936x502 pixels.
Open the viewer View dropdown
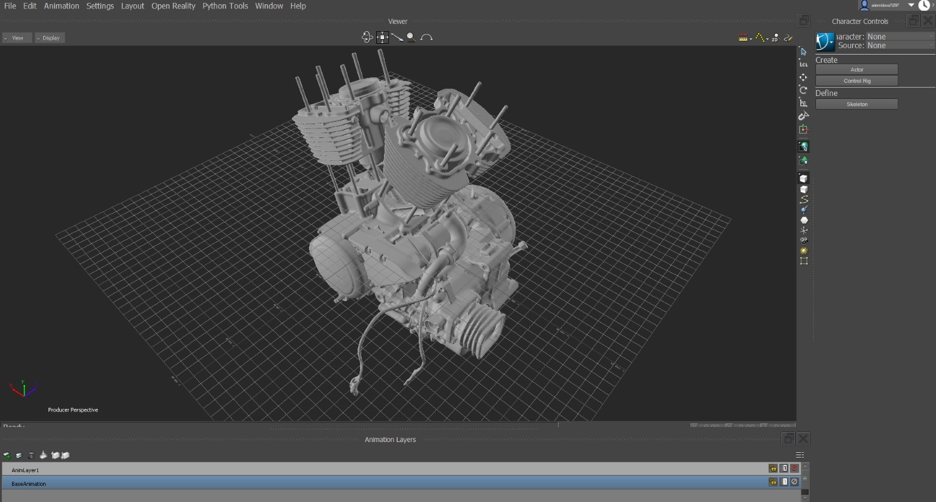click(x=17, y=38)
